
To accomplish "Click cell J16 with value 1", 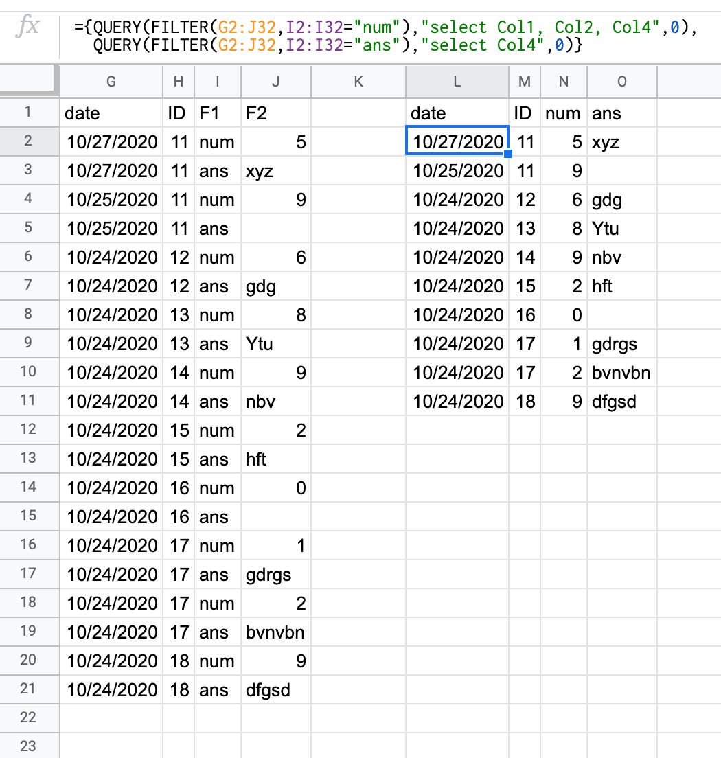I will (x=275, y=545).
